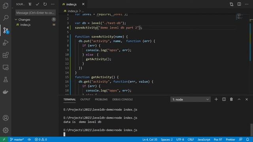Open the terminal selector '1: node' dropdown
253x142 pixels.
pyautogui.click(x=190, y=99)
